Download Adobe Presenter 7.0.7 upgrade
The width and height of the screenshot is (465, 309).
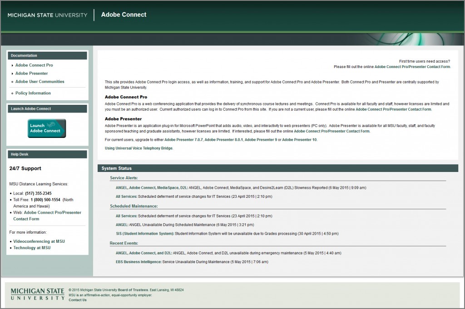(183, 140)
